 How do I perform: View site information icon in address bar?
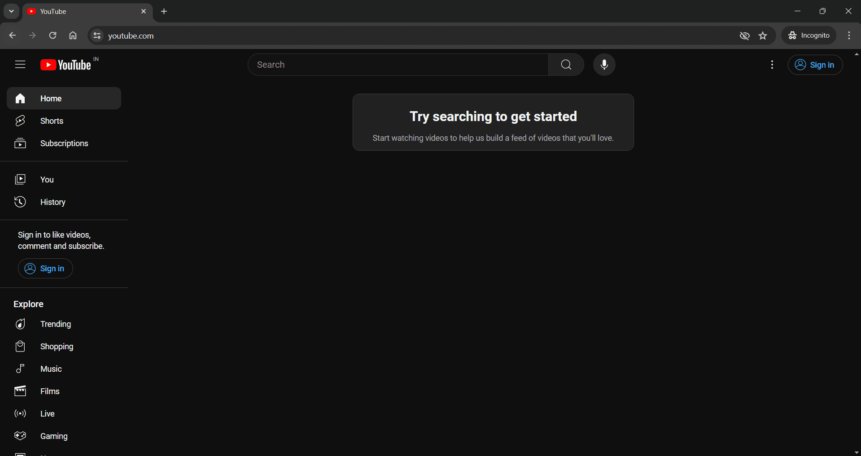pyautogui.click(x=97, y=35)
